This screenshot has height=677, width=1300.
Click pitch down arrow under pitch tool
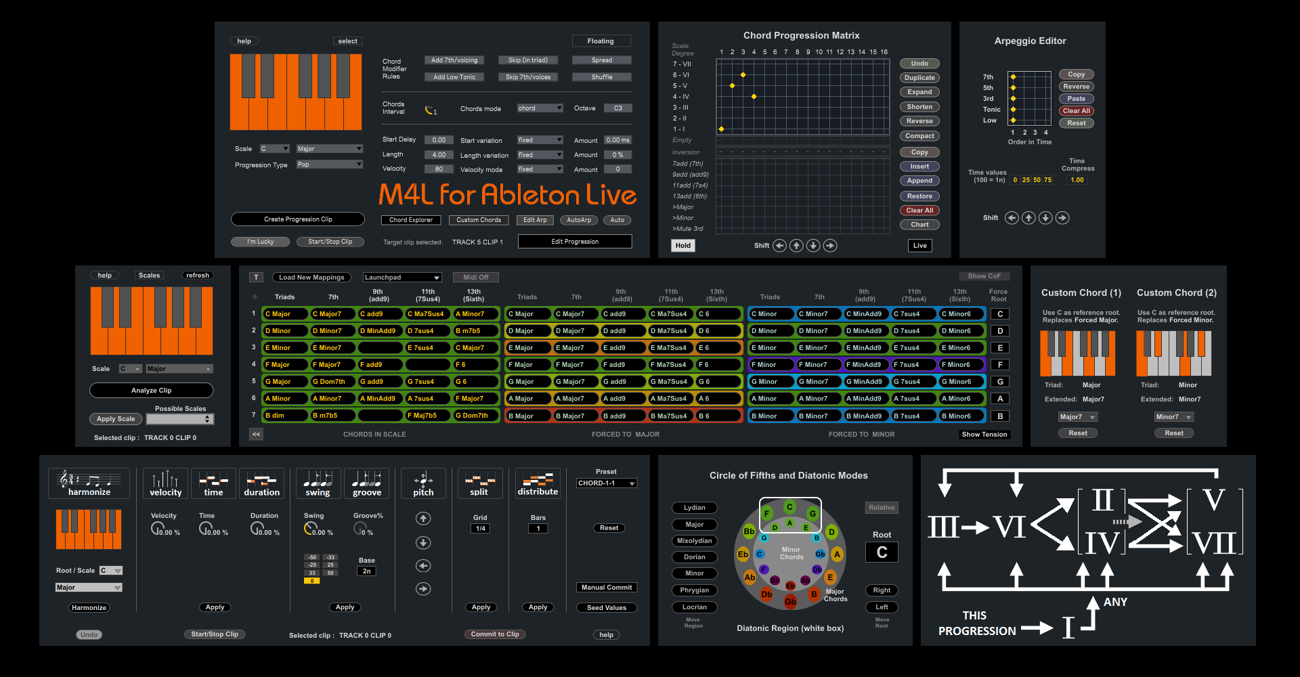click(x=423, y=543)
